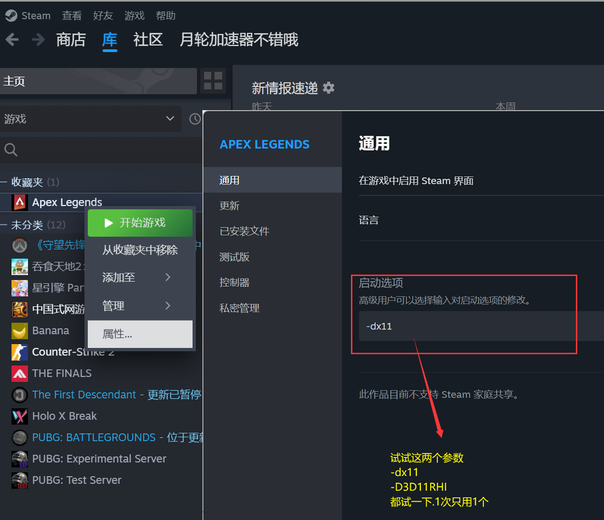Open the Steam menu
Image resolution: width=604 pixels, height=520 pixels.
coord(36,16)
